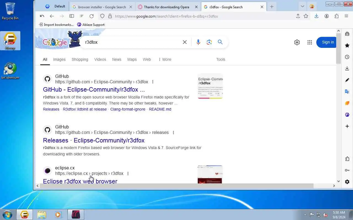The width and height of the screenshot is (353, 220).
Task: Search by image with Google Lens icon
Action: 209,42
